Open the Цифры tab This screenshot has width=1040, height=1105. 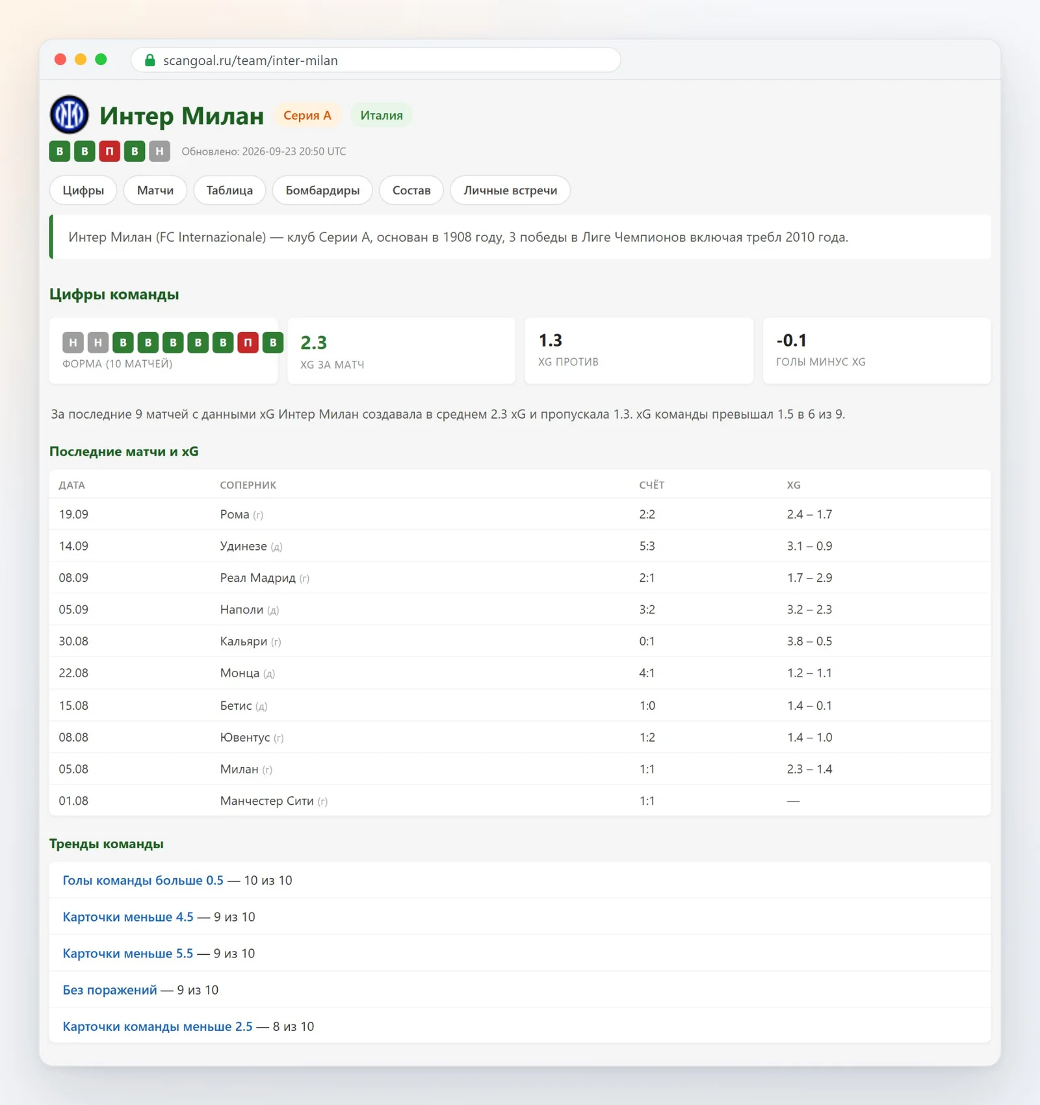(x=83, y=190)
